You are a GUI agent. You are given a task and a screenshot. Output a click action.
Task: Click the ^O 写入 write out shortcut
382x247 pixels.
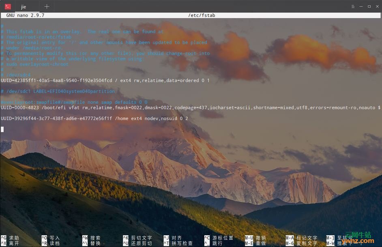pos(50,238)
